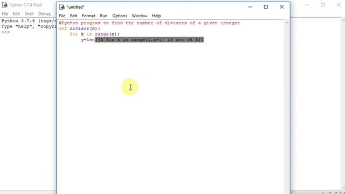The width and height of the screenshot is (345, 194).
Task: Click the Python Shell scrollbar up arrow
Action: pos(343,20)
